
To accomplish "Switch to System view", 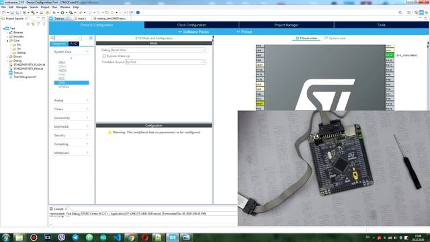I will pyautogui.click(x=335, y=38).
